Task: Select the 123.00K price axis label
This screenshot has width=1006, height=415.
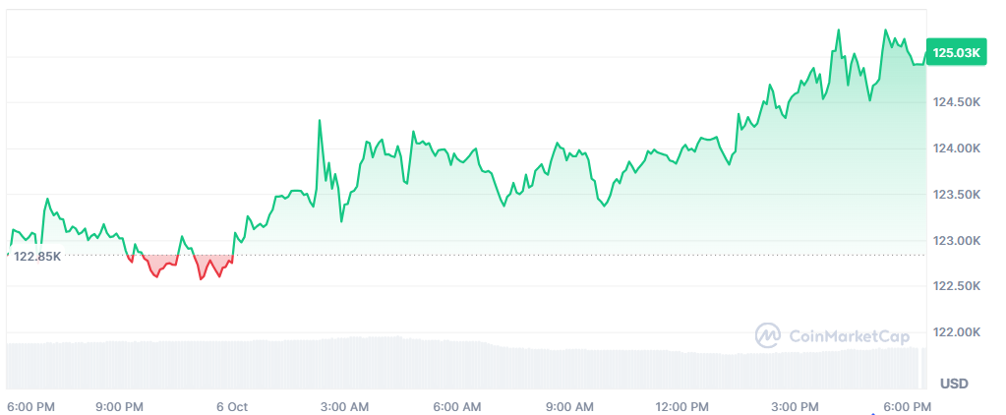Action: coord(955,241)
